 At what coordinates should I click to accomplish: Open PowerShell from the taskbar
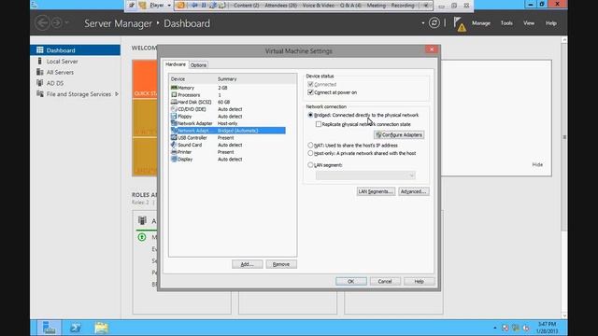pyautogui.click(x=75, y=328)
